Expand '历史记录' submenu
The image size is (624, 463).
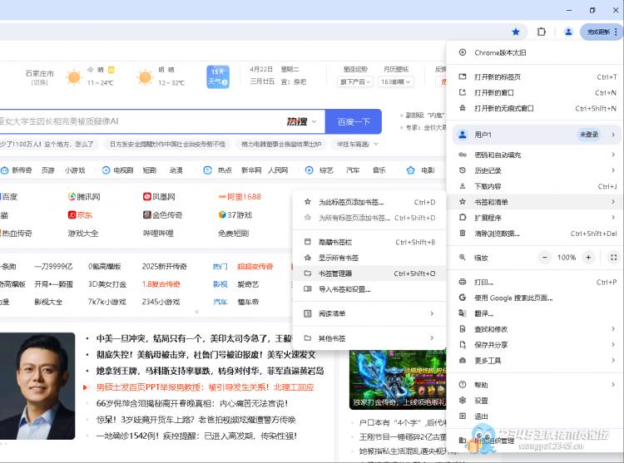[534, 170]
